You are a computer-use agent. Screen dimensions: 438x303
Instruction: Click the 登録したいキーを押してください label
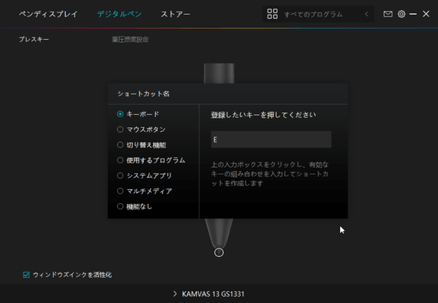pyautogui.click(x=264, y=115)
